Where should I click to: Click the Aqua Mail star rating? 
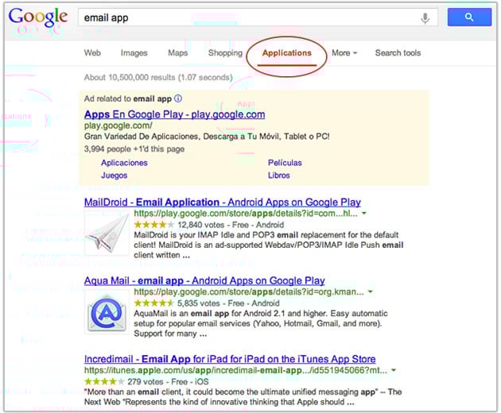coord(154,303)
